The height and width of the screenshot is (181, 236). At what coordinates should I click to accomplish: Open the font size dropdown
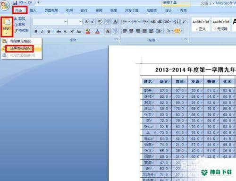80,22
